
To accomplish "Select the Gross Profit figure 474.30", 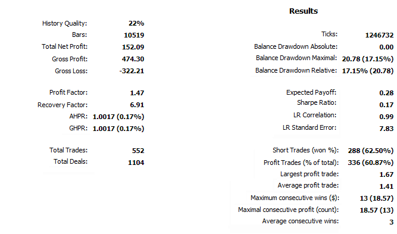I will [x=133, y=59].
